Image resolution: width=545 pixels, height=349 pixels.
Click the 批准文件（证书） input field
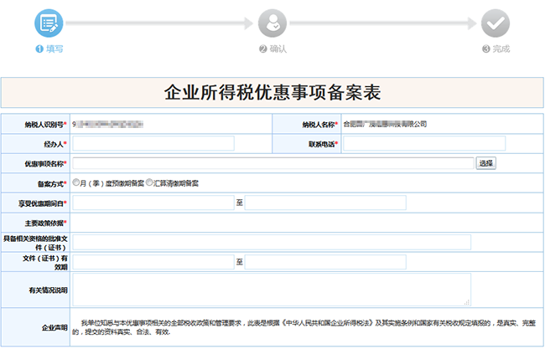[x=272, y=242]
